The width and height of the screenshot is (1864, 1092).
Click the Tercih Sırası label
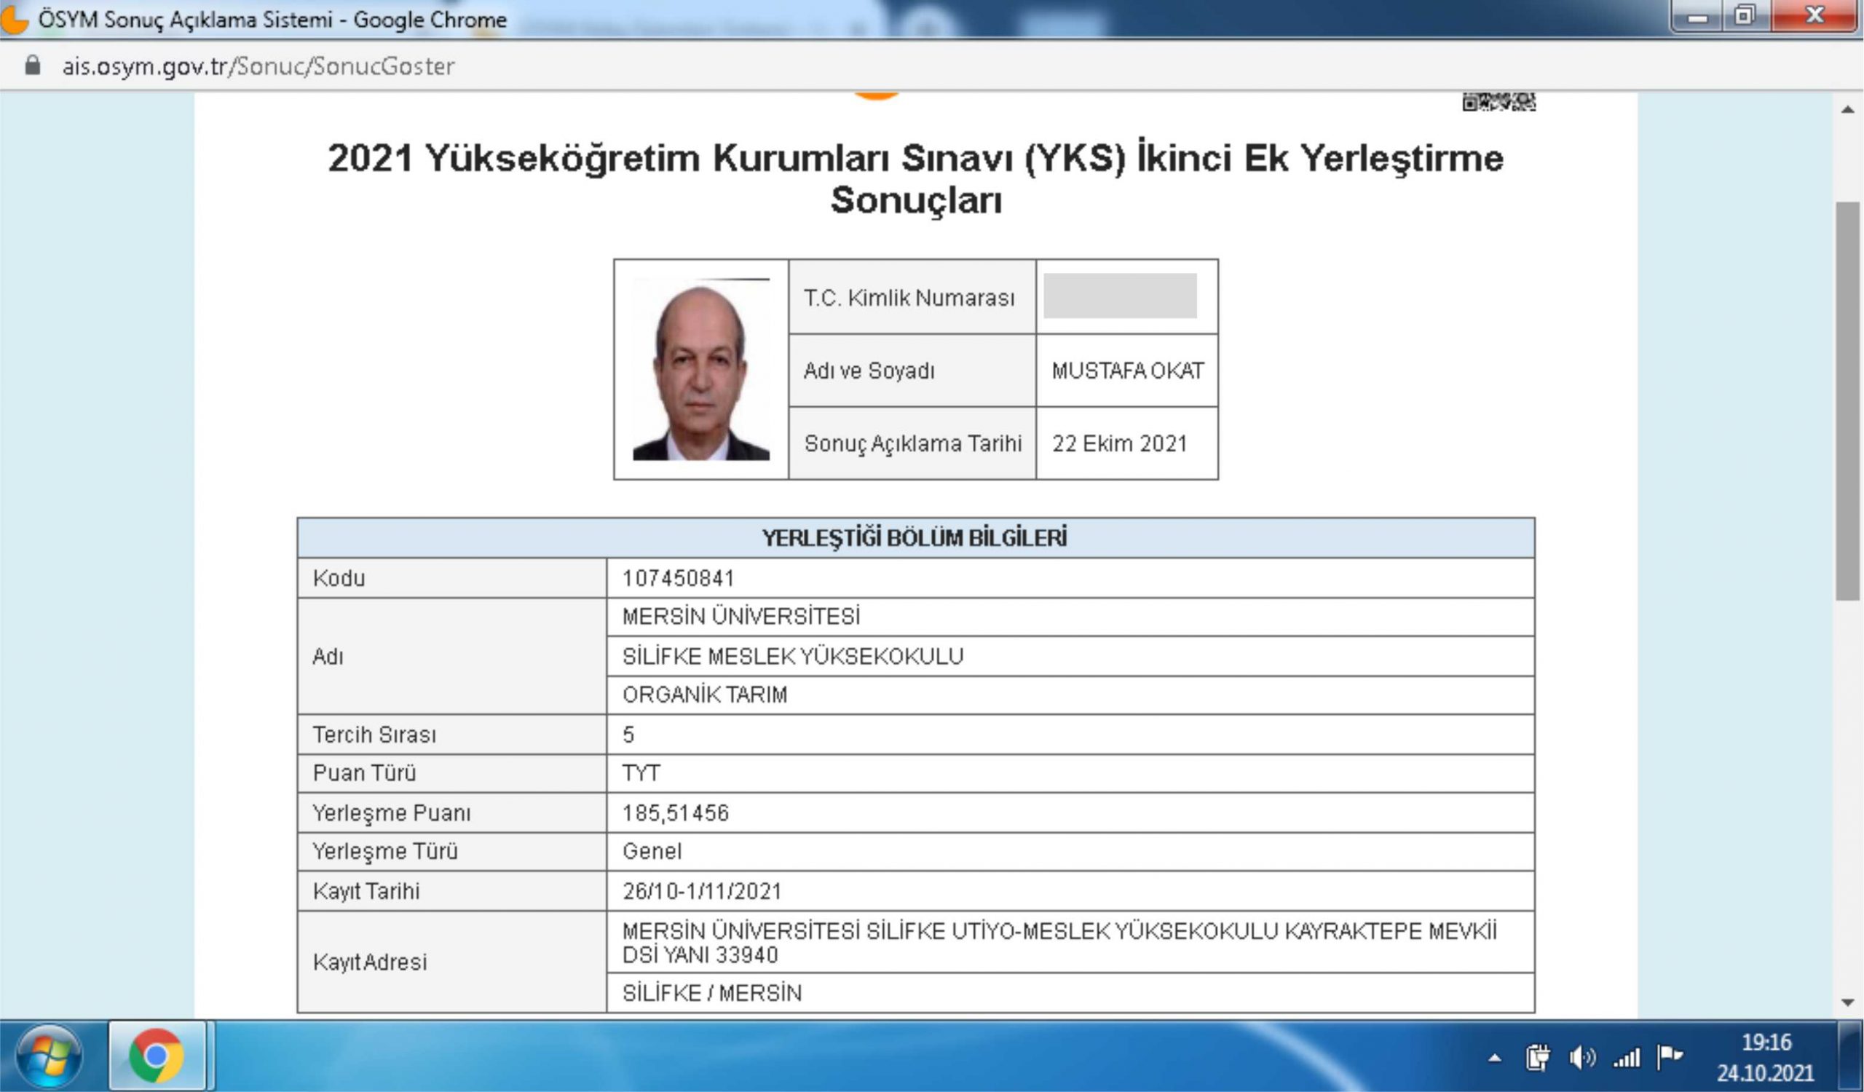coord(374,735)
